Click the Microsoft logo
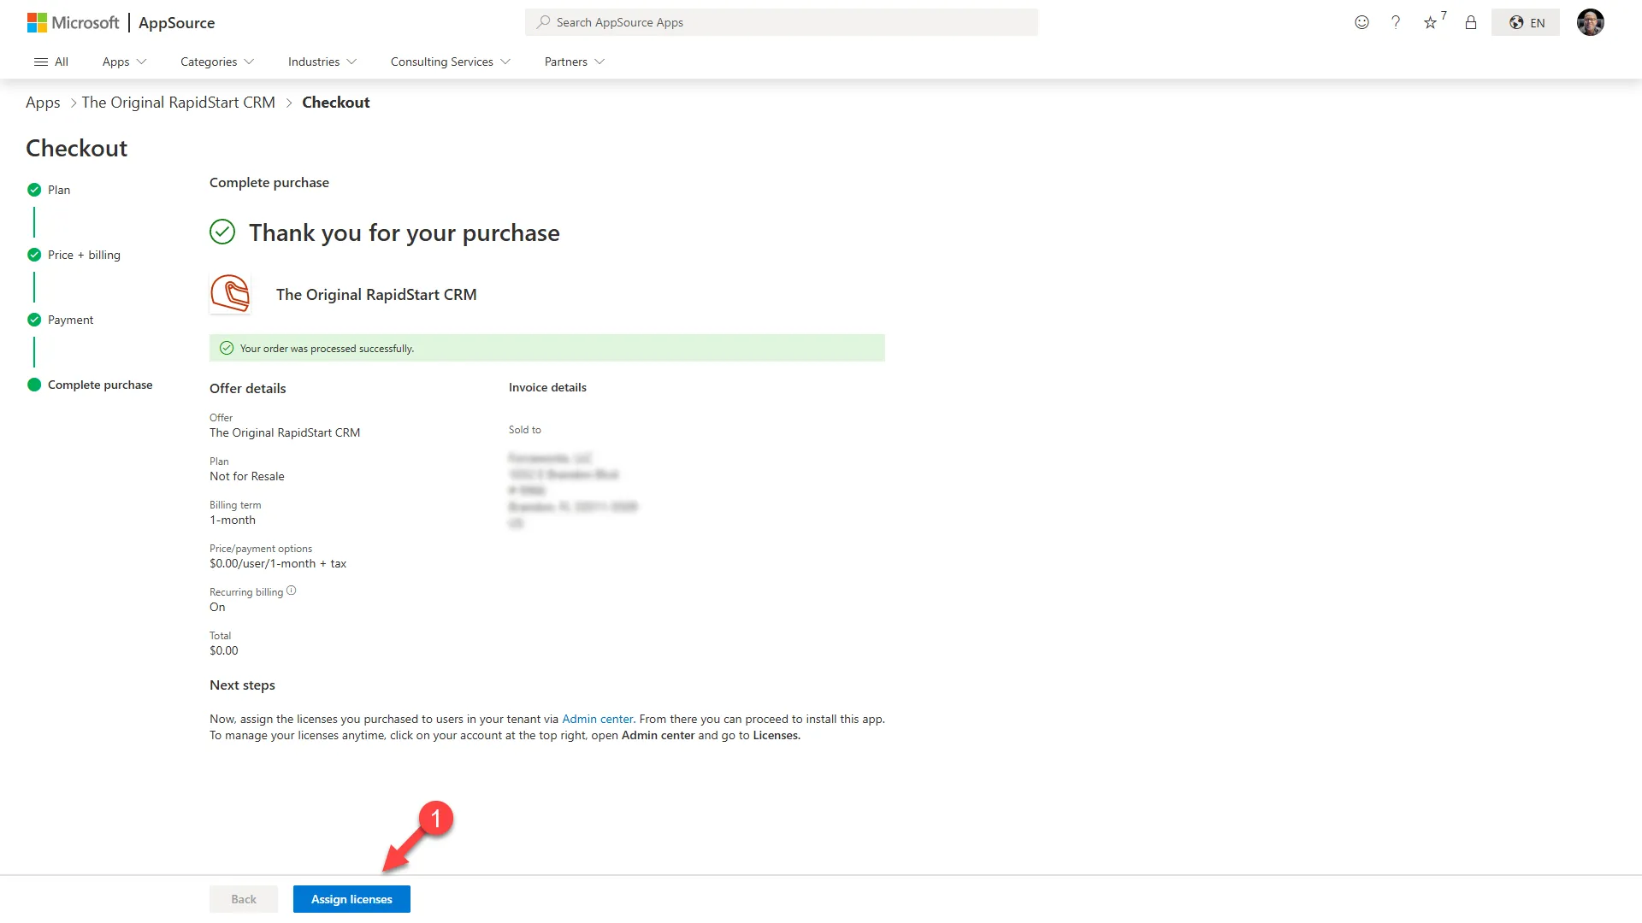This screenshot has width=1642, height=923. [73, 22]
